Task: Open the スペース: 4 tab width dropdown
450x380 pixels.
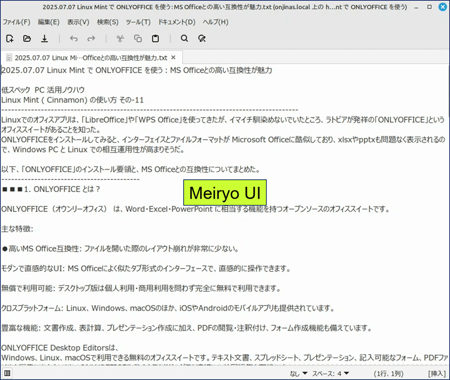Action: coord(331,373)
